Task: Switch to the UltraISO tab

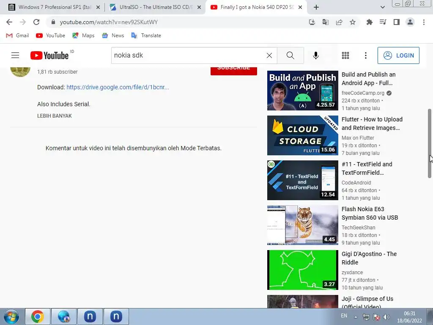Action: (156, 7)
